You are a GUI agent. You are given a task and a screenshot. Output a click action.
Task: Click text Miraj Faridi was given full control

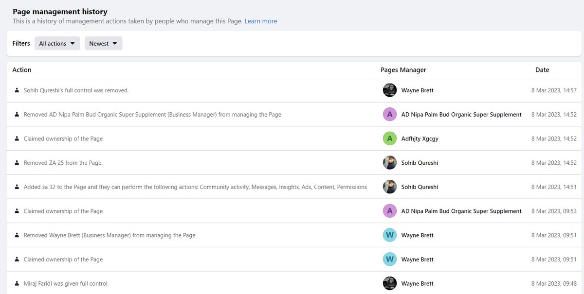pos(66,283)
